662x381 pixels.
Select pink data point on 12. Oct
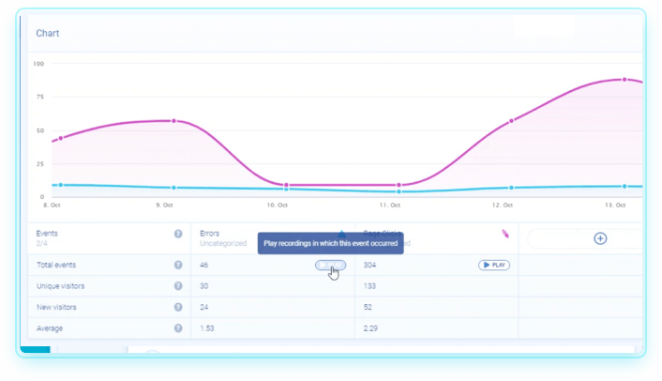tap(511, 121)
